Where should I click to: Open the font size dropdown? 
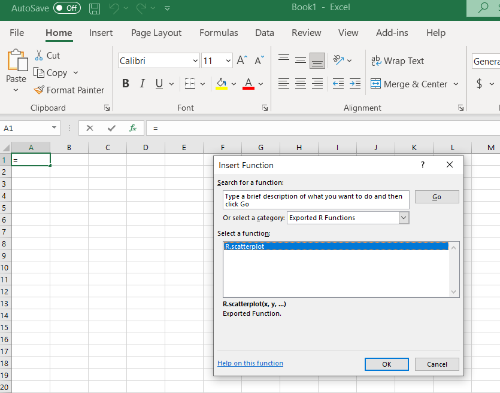click(x=228, y=60)
